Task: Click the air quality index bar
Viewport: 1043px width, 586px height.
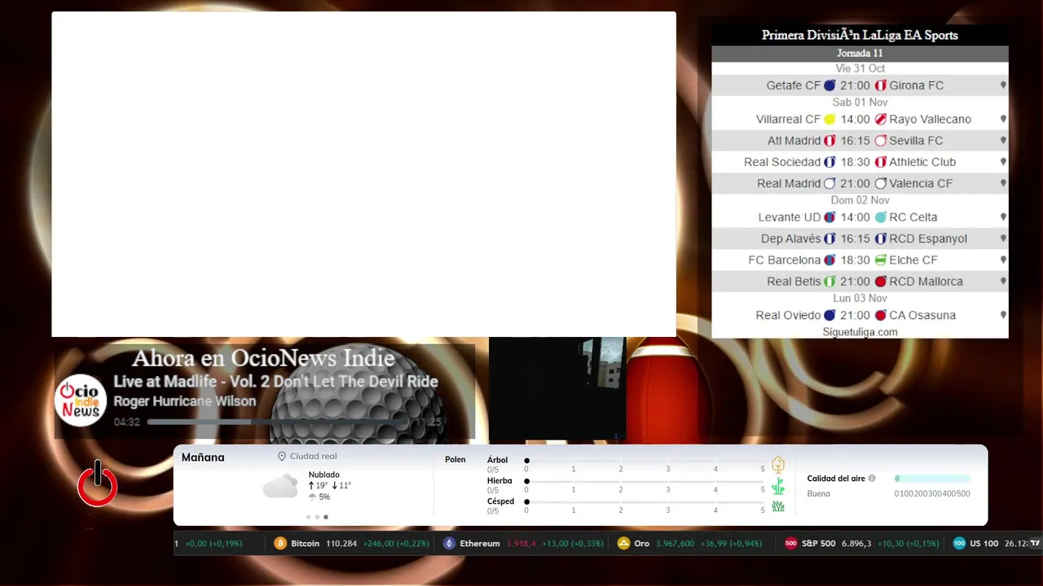Action: coord(932,479)
